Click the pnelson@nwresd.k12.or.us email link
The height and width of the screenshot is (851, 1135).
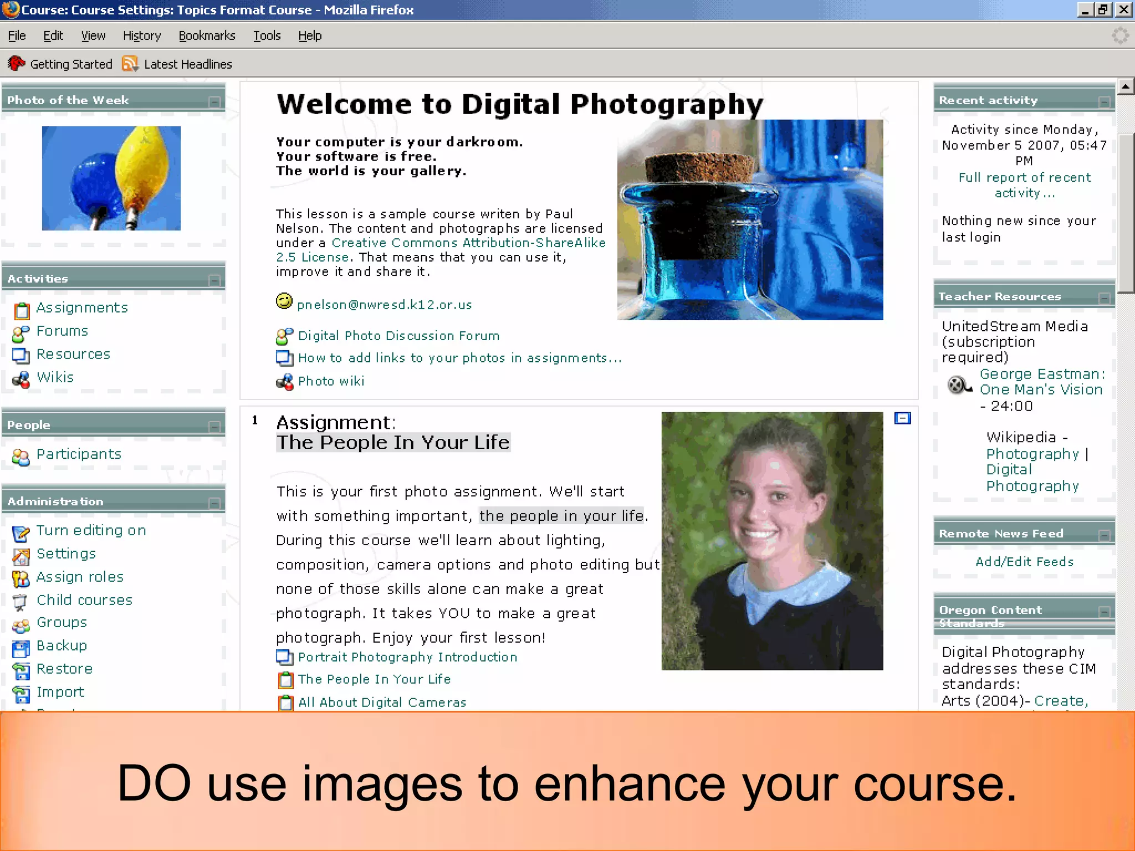tap(385, 305)
